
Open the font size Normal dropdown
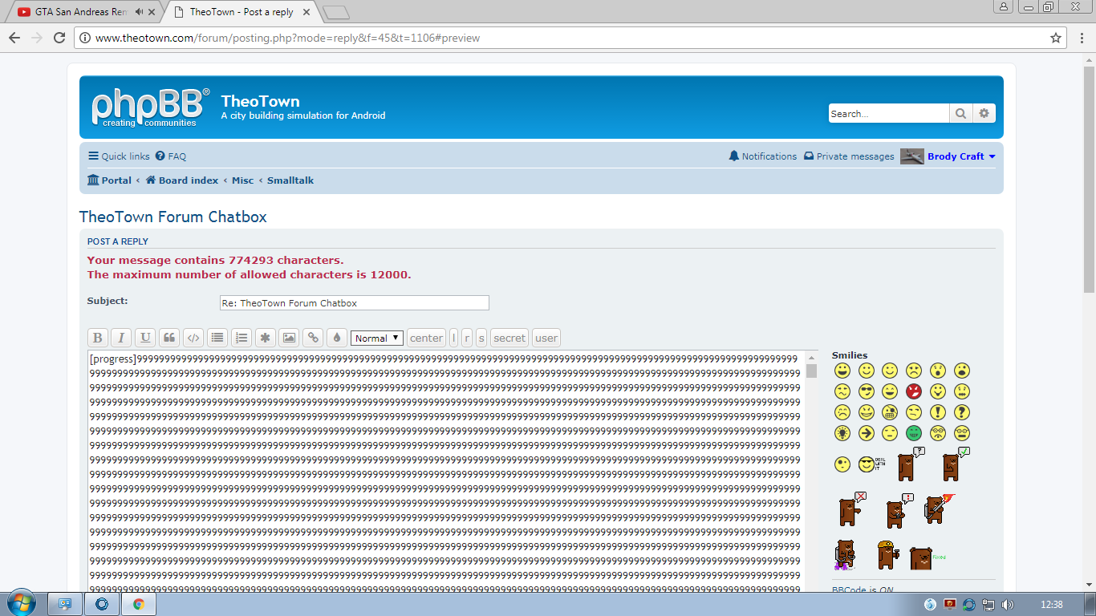[377, 338]
